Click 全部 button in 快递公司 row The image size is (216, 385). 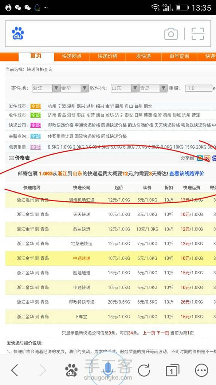[35, 125]
